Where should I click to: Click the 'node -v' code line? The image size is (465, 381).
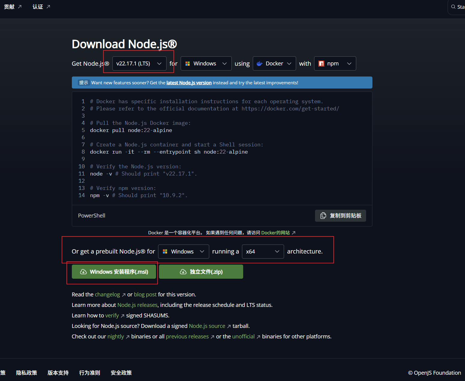[x=143, y=174]
